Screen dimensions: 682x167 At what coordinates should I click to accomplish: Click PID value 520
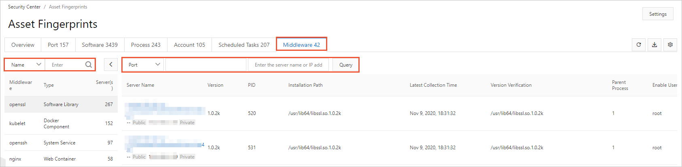pyautogui.click(x=252, y=113)
